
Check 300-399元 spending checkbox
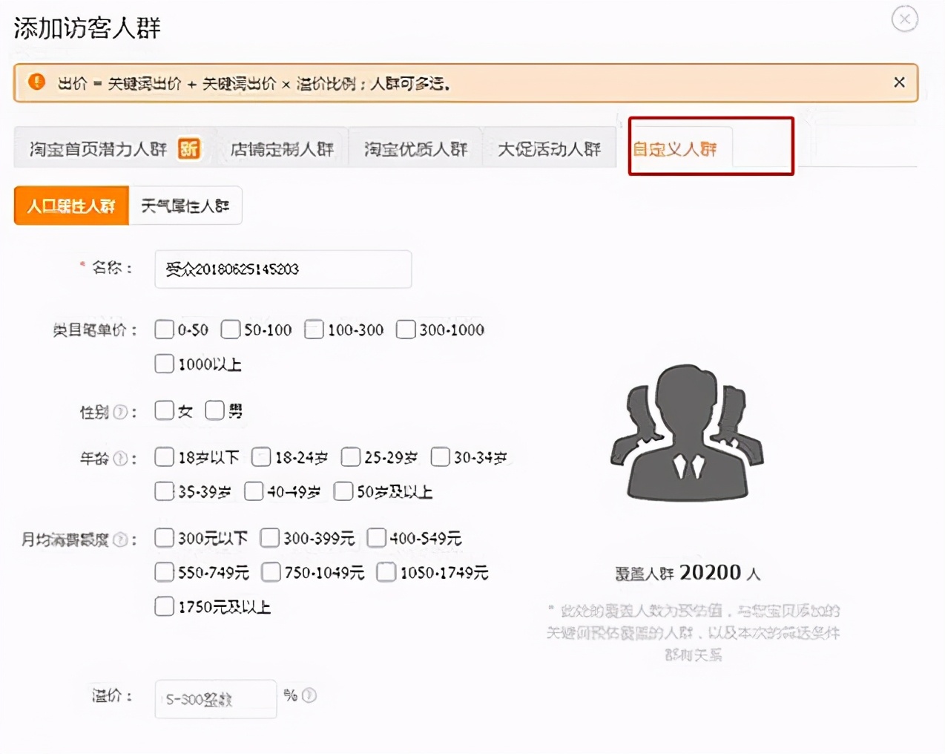[x=269, y=538]
